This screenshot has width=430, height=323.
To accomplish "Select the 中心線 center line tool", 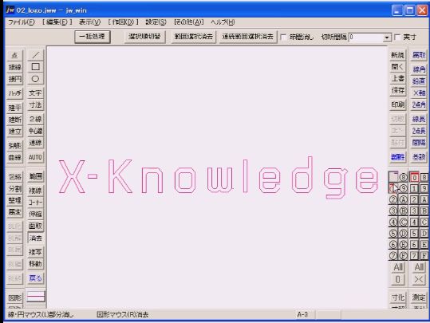I will pyautogui.click(x=35, y=131).
